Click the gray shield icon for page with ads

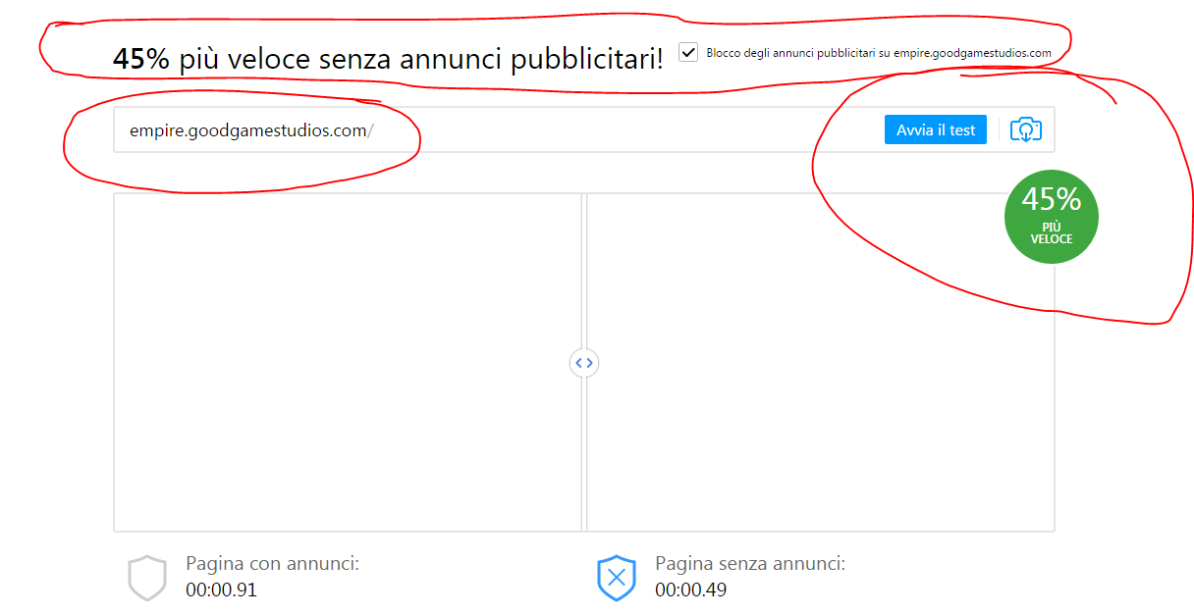tap(147, 578)
